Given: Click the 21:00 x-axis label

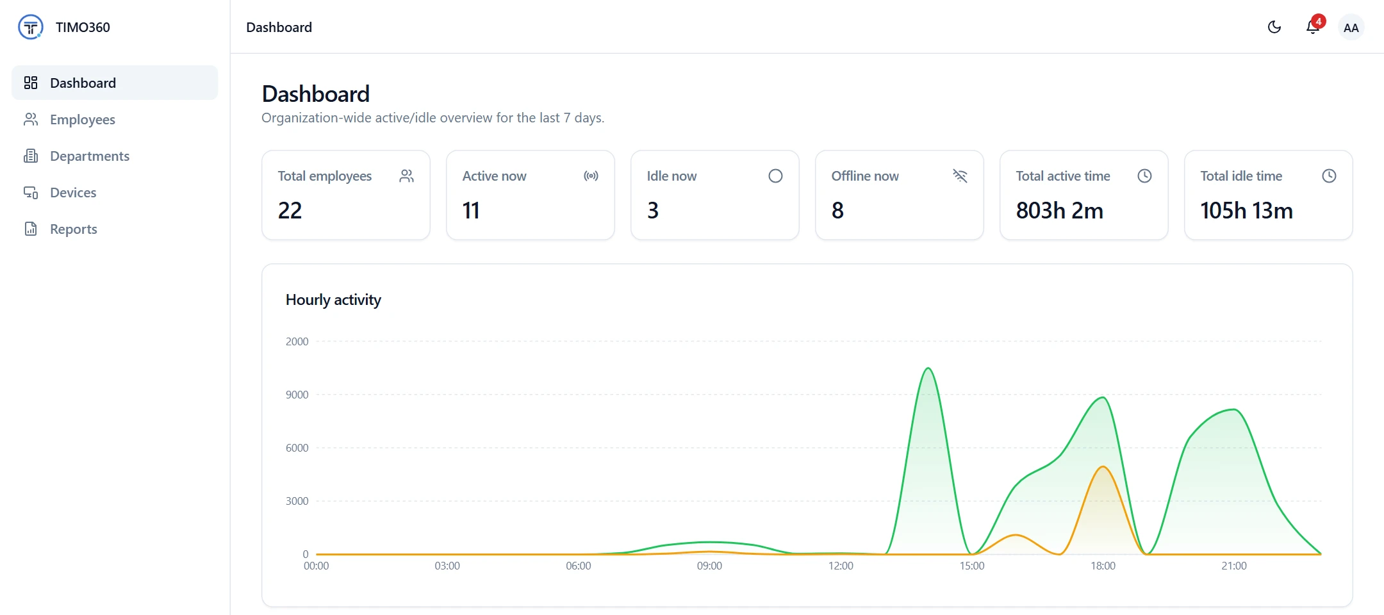Looking at the screenshot, I should 1234,566.
